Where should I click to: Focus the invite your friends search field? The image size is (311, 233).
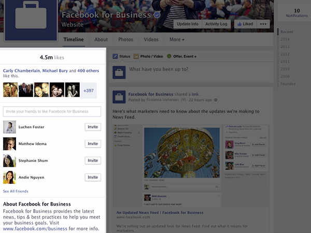click(x=52, y=111)
